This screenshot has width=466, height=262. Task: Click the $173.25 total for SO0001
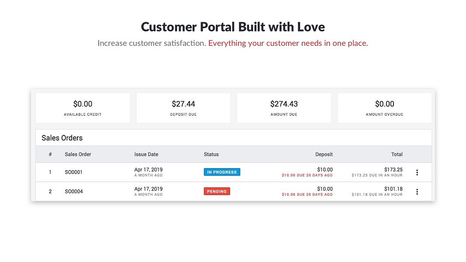coord(394,169)
